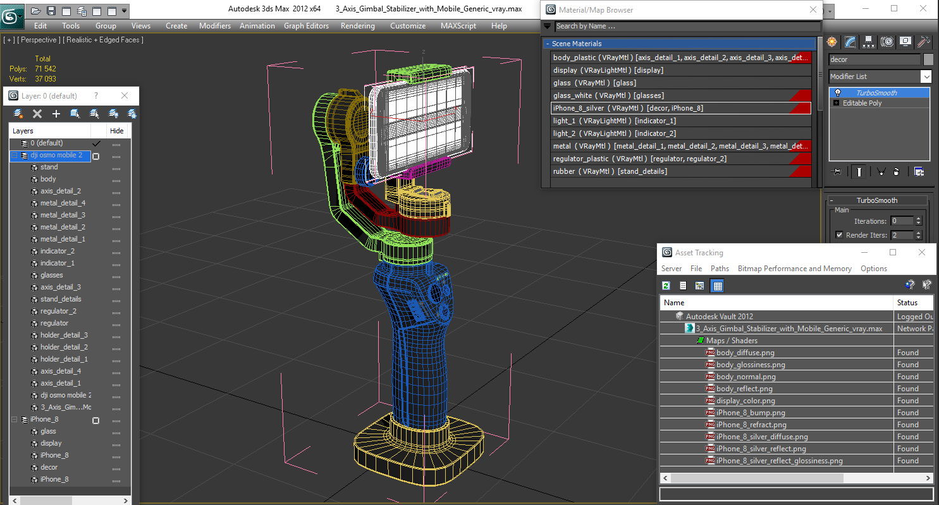Click Make Unique icon below modifier stack
Viewport: 939px width, 505px height.
point(881,171)
